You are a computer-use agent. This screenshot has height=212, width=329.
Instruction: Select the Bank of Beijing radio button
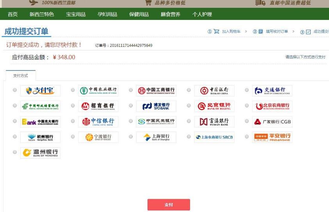pyautogui.click(x=189, y=105)
